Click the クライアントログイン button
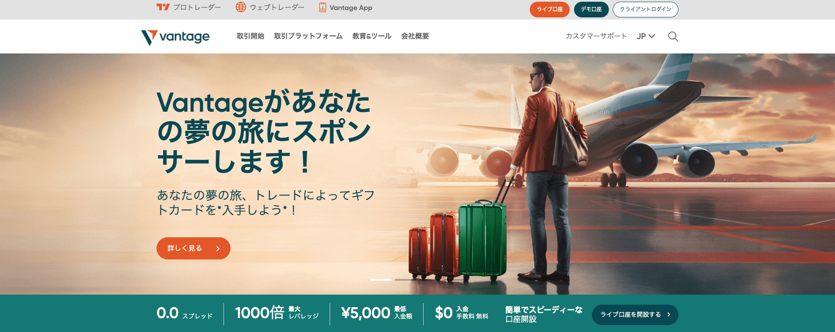Image resolution: width=835 pixels, height=332 pixels. click(x=645, y=10)
